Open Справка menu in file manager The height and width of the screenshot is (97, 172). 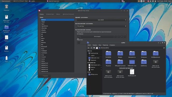pos(112,45)
